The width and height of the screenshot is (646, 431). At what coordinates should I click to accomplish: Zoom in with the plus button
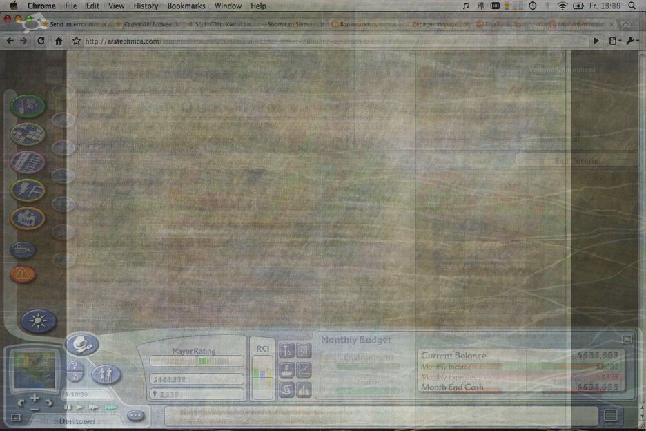[35, 398]
